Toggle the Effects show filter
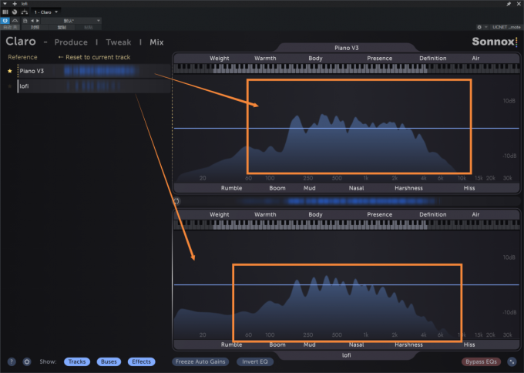The image size is (524, 373). [141, 361]
